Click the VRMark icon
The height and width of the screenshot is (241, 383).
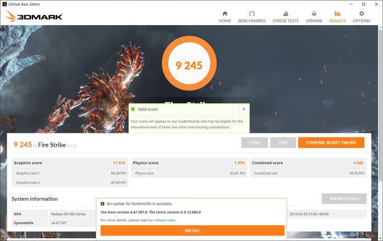point(314,13)
